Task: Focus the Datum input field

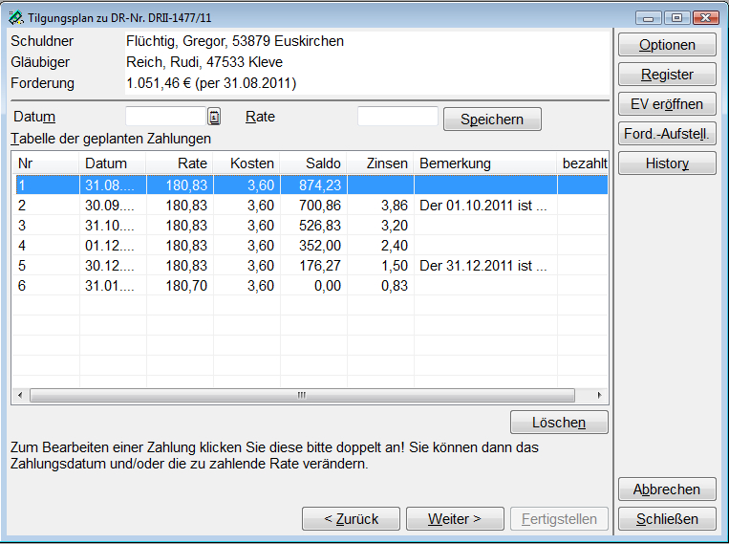Action: pos(165,117)
